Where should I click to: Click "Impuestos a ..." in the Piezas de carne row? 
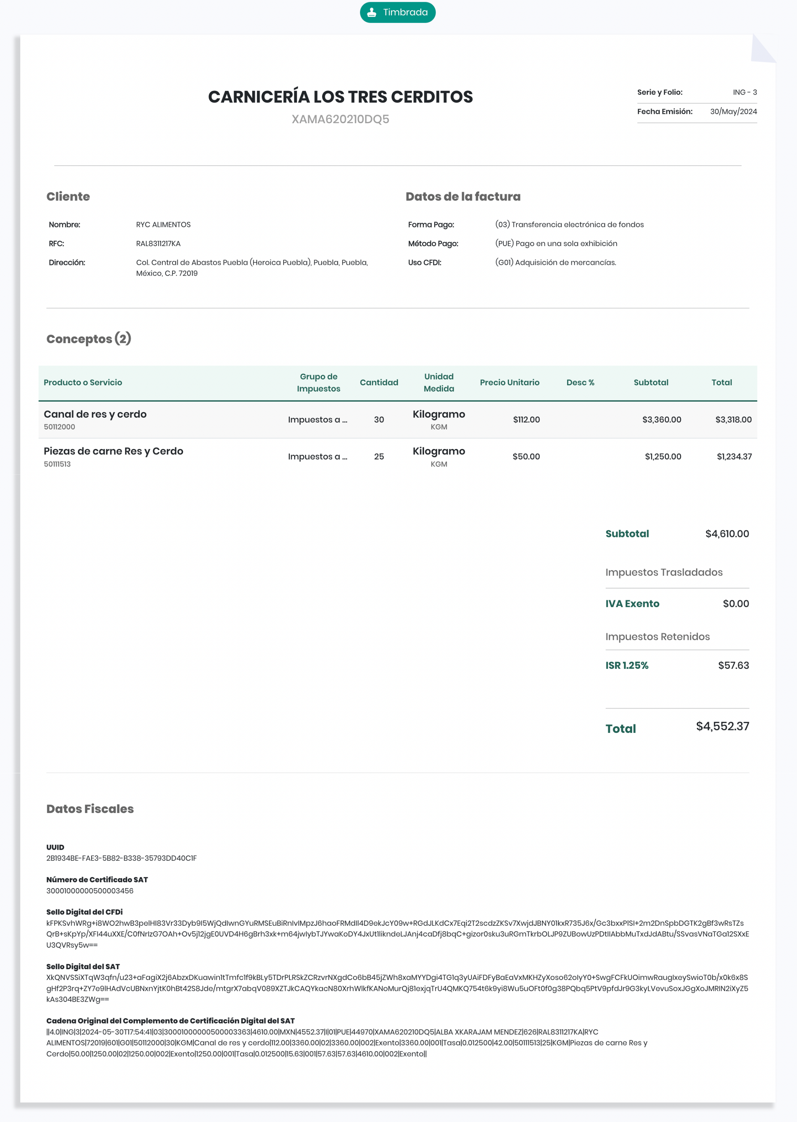tap(318, 457)
